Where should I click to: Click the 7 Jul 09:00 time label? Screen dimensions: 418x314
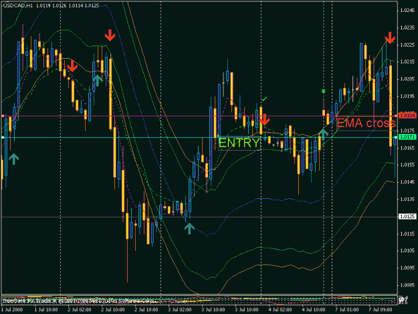click(x=381, y=310)
